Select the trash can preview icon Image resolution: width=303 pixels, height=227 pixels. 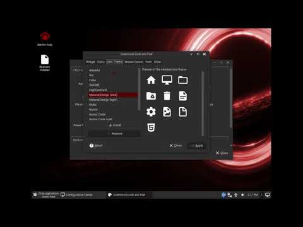pyautogui.click(x=167, y=96)
